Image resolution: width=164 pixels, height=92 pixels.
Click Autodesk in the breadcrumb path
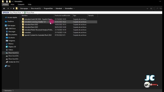pyautogui.click(x=59, y=8)
